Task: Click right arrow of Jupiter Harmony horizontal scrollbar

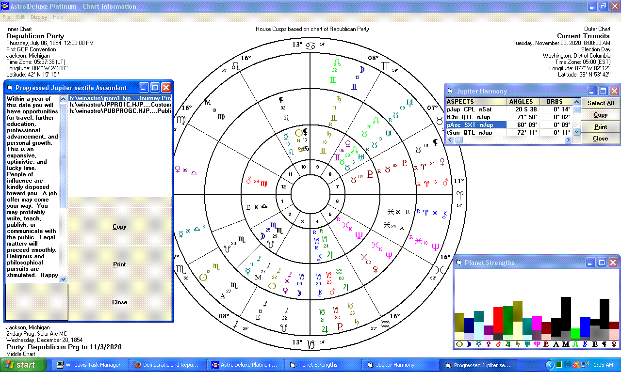Action: tap(569, 140)
